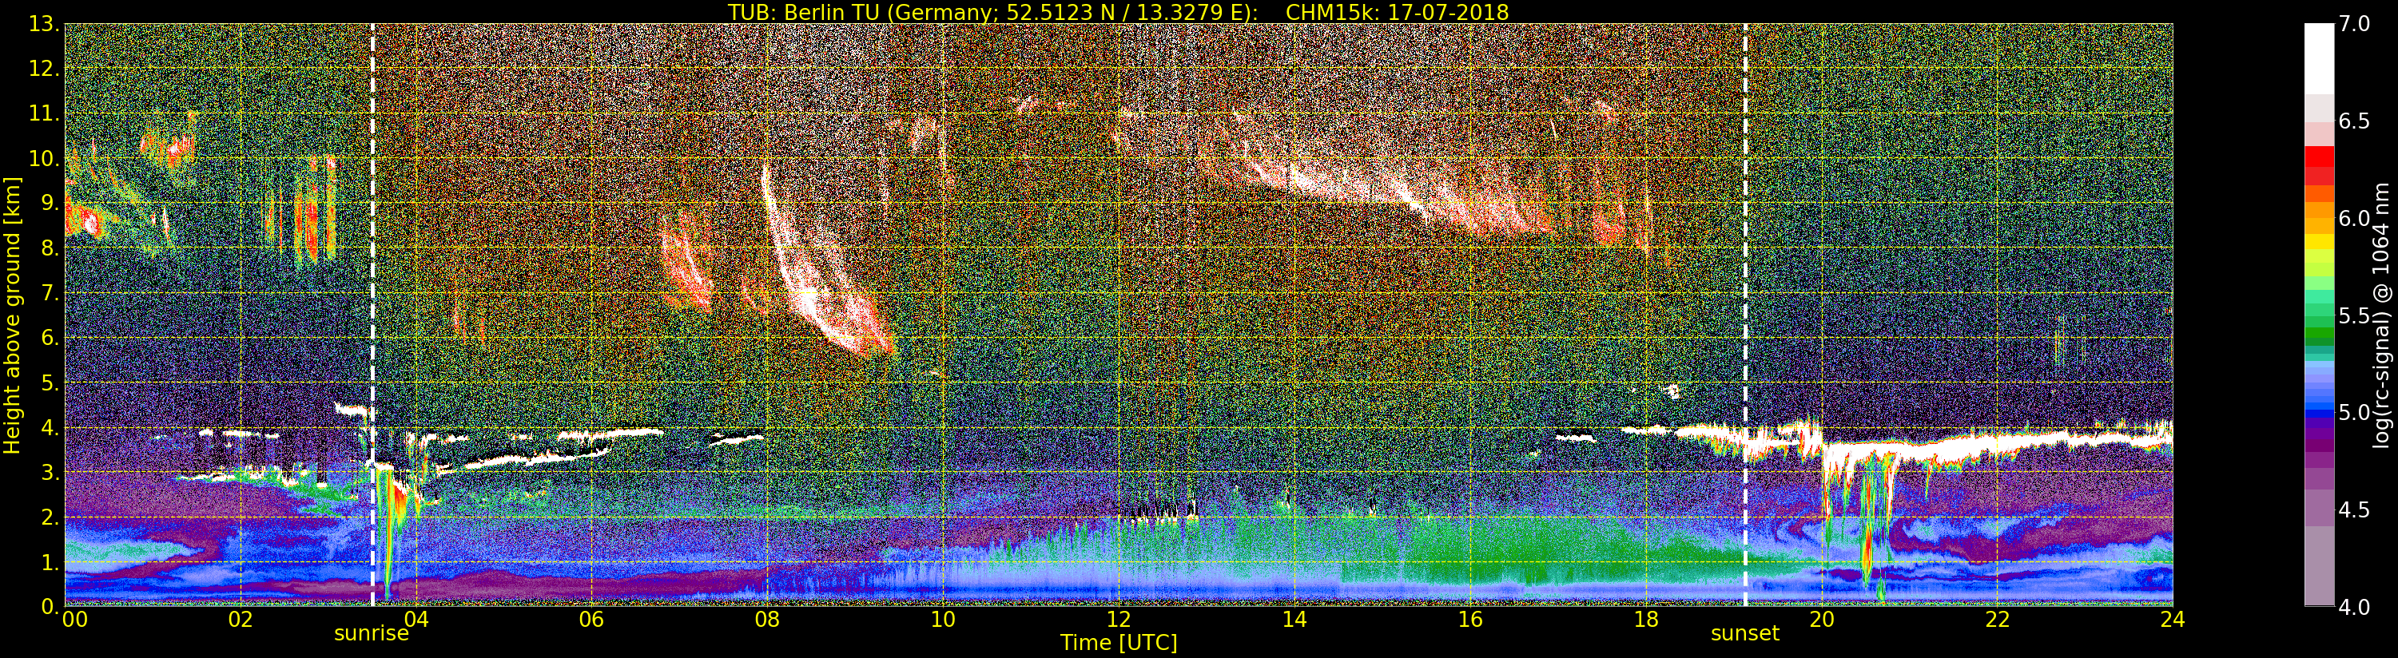This screenshot has height=658, width=2398.
Task: Click the height axis tick label '11.'
Action: pos(44,113)
